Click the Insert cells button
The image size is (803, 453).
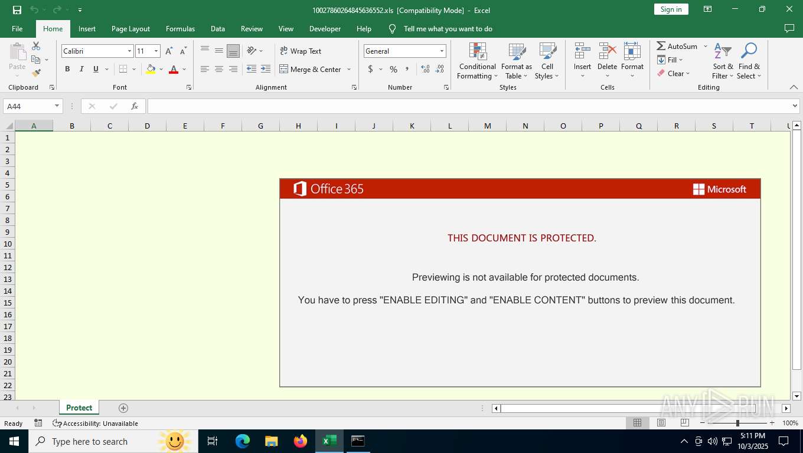coord(582,61)
